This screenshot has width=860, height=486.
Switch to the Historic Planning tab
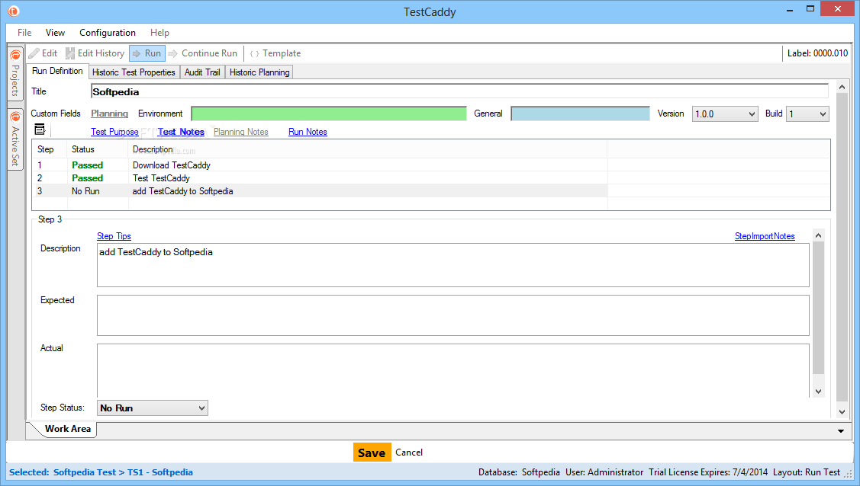pyautogui.click(x=259, y=72)
